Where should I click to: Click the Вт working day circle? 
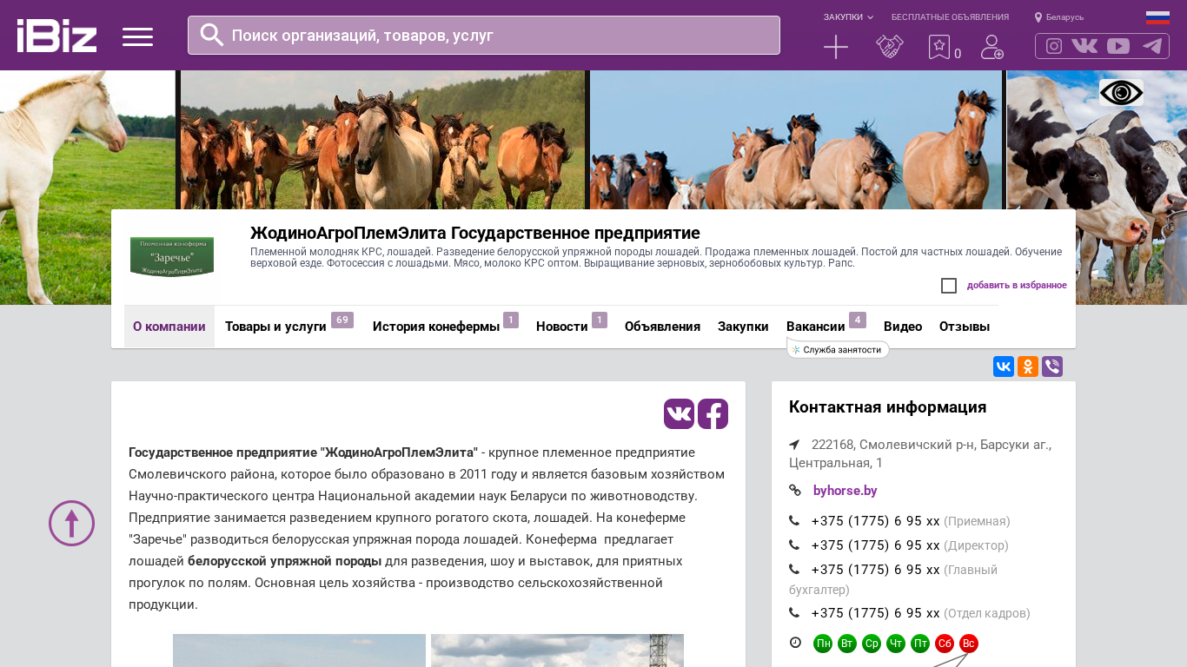tap(847, 644)
